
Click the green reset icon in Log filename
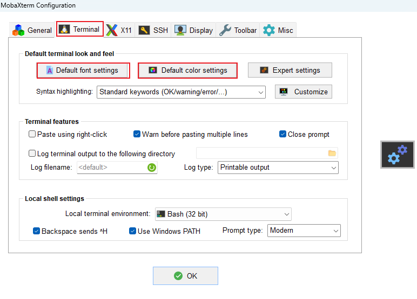coord(152,168)
